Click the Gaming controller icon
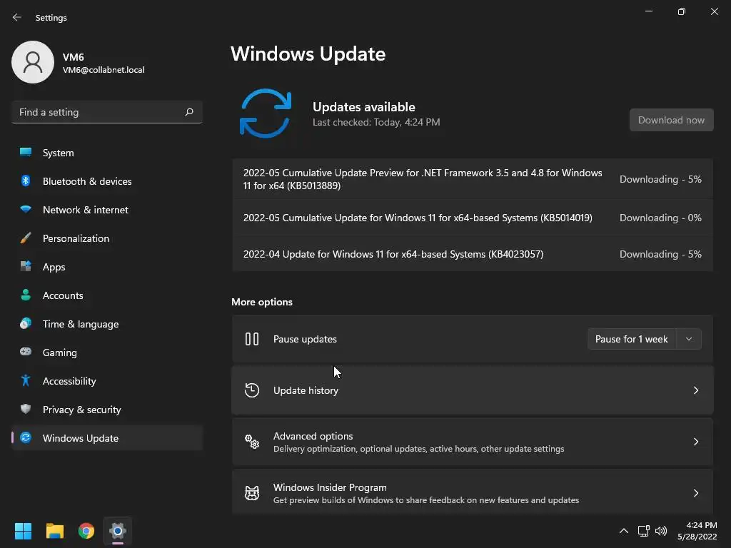 click(26, 352)
